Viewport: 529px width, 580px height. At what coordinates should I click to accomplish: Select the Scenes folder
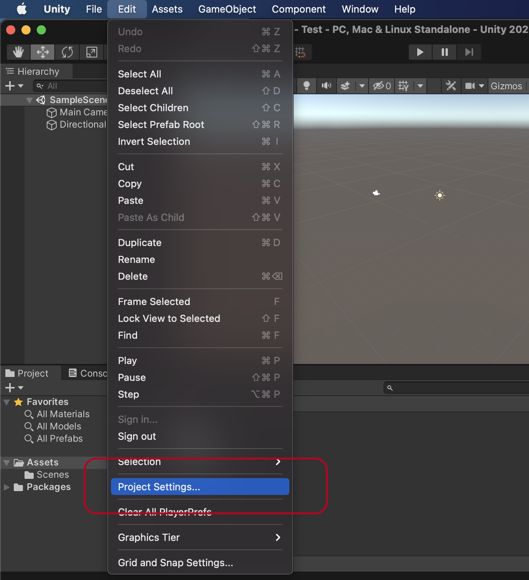(x=47, y=475)
